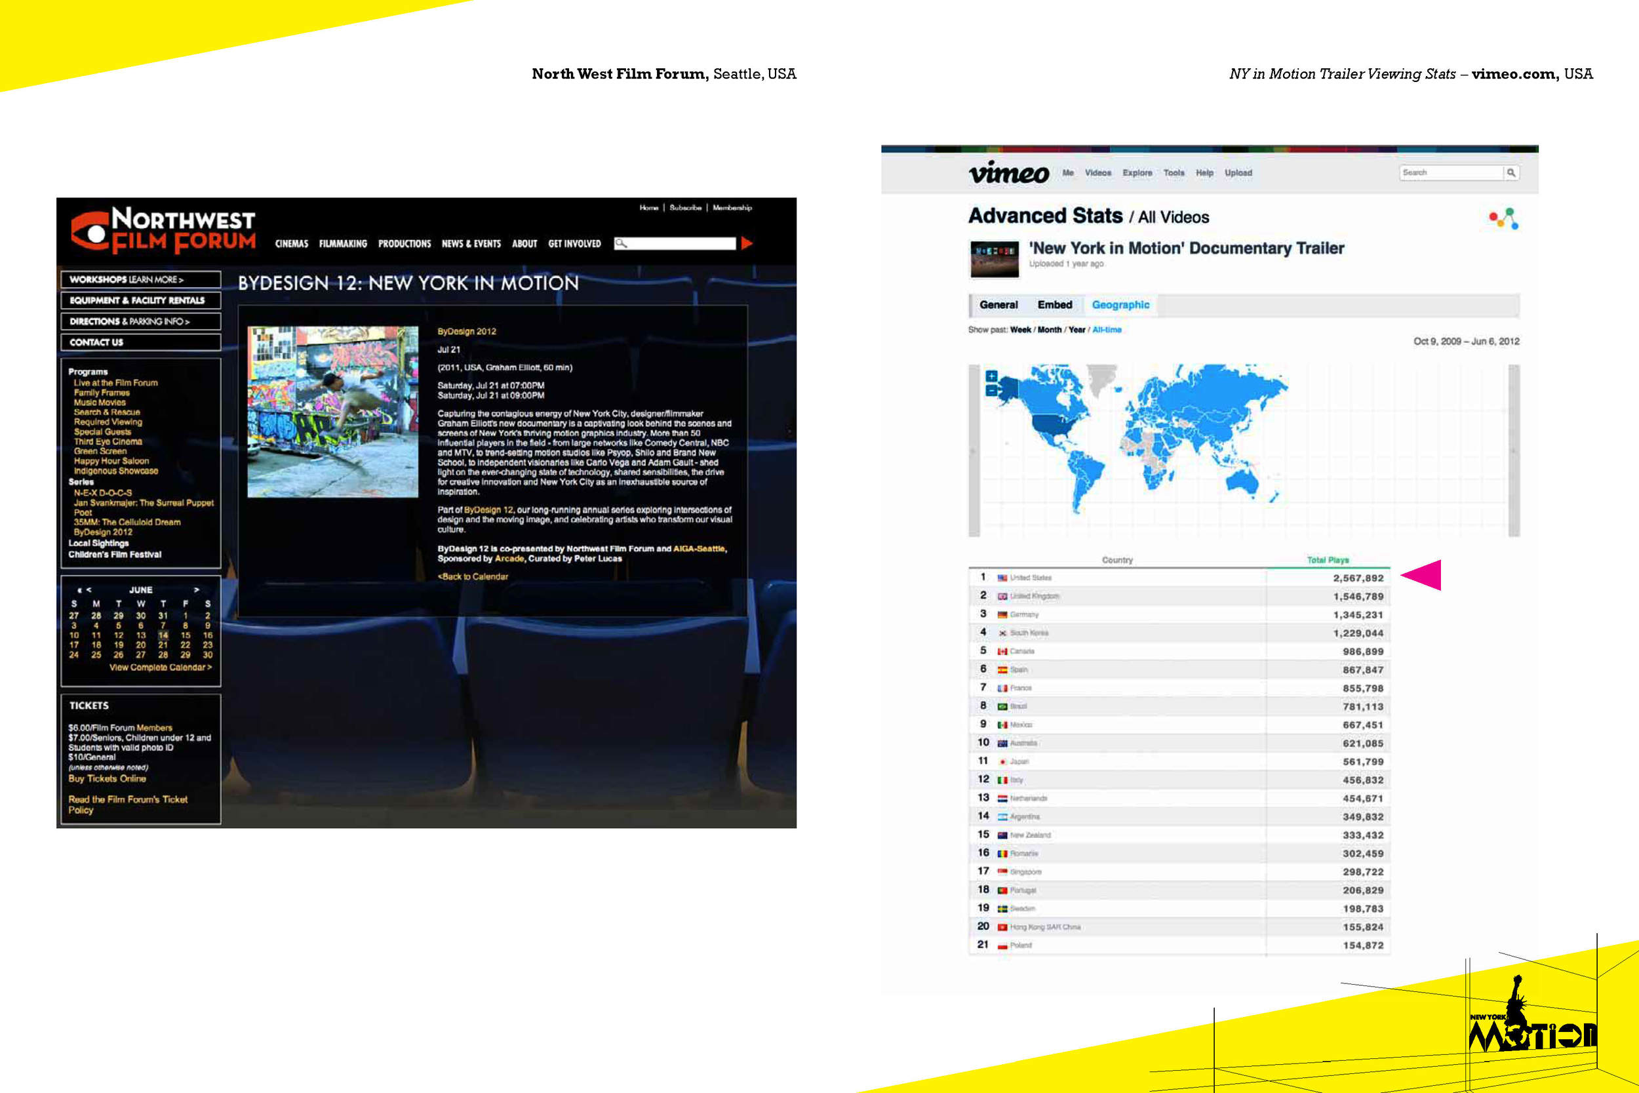Click Buy Tickets Online link
This screenshot has height=1093, width=1639.
click(107, 779)
